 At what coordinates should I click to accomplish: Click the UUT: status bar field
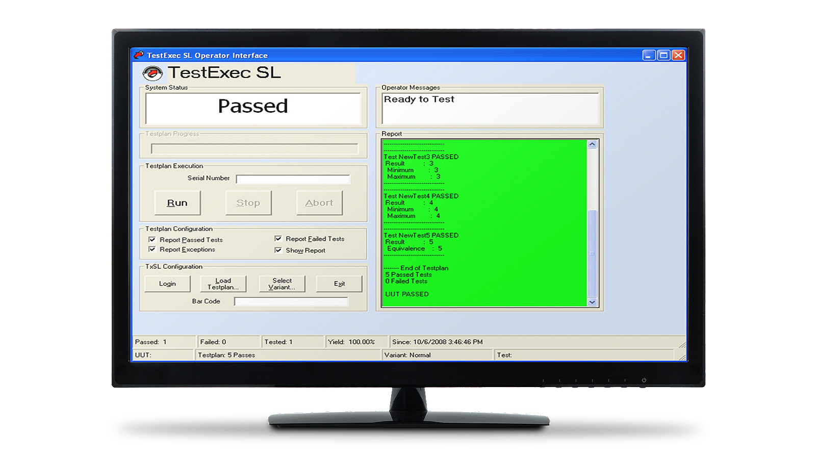163,355
